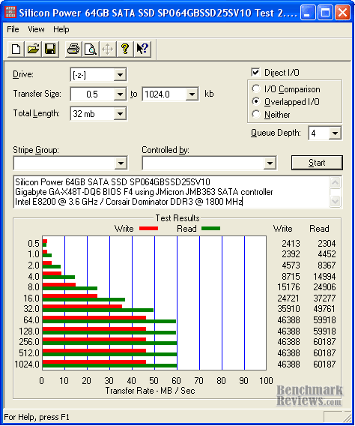This screenshot has height=426, width=355.
Task: Open the Drive dropdown list
Action: 120,74
